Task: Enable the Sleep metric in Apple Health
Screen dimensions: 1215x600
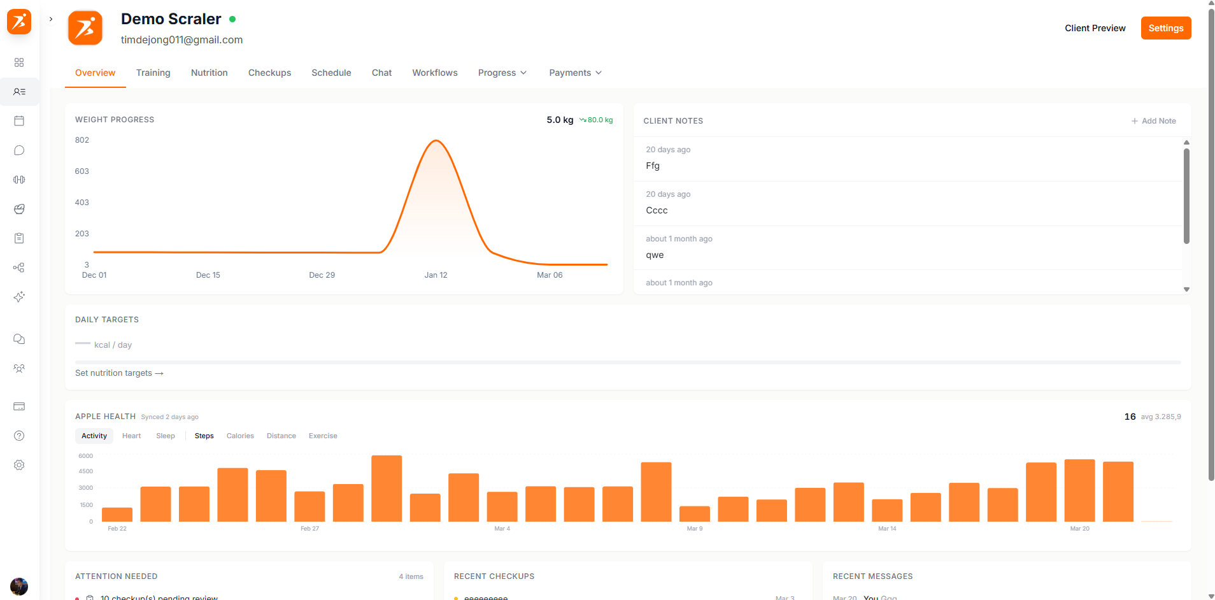Action: (165, 436)
